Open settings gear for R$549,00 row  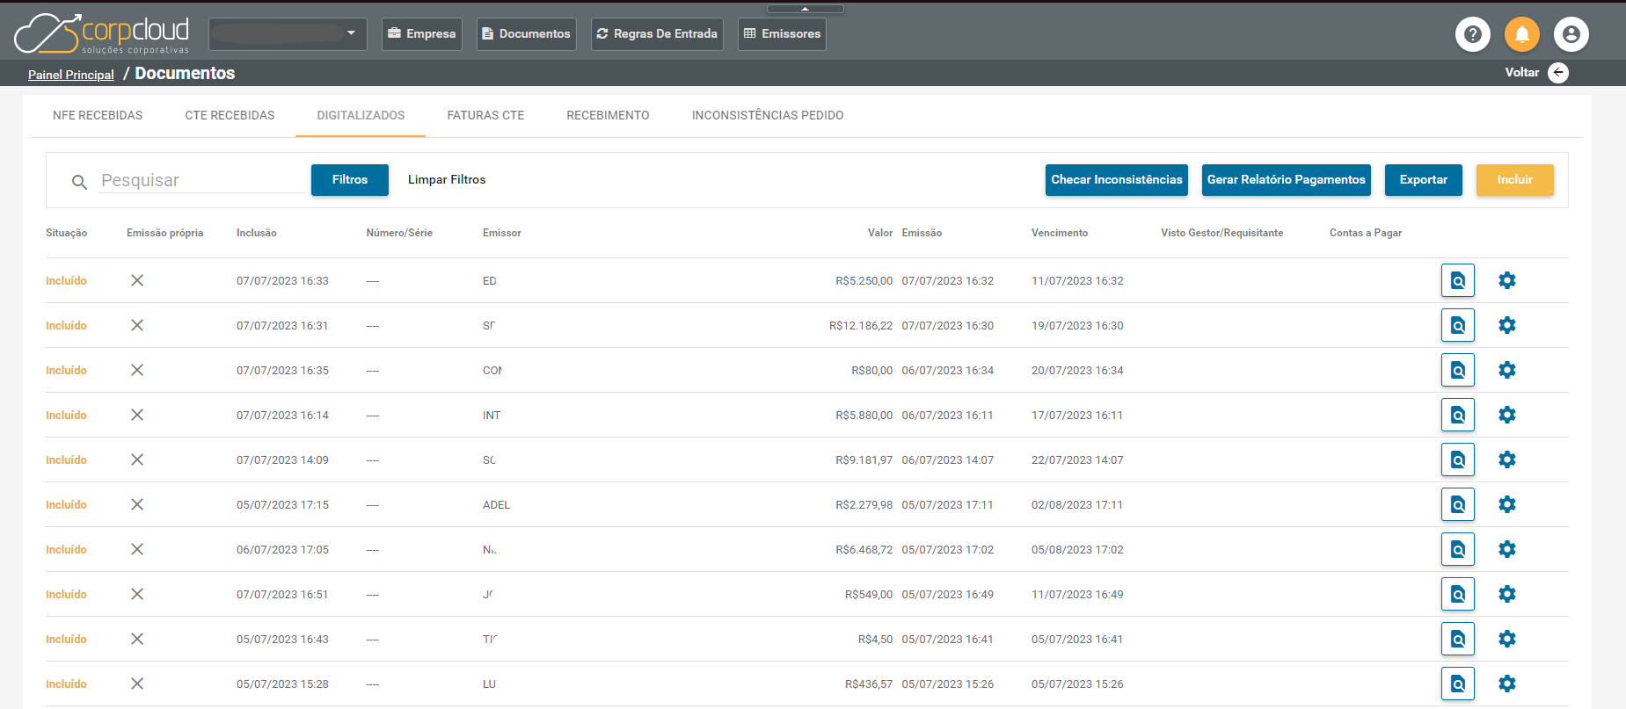pyautogui.click(x=1507, y=594)
